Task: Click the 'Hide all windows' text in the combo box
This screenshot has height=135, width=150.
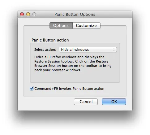Action: pyautogui.click(x=75, y=50)
